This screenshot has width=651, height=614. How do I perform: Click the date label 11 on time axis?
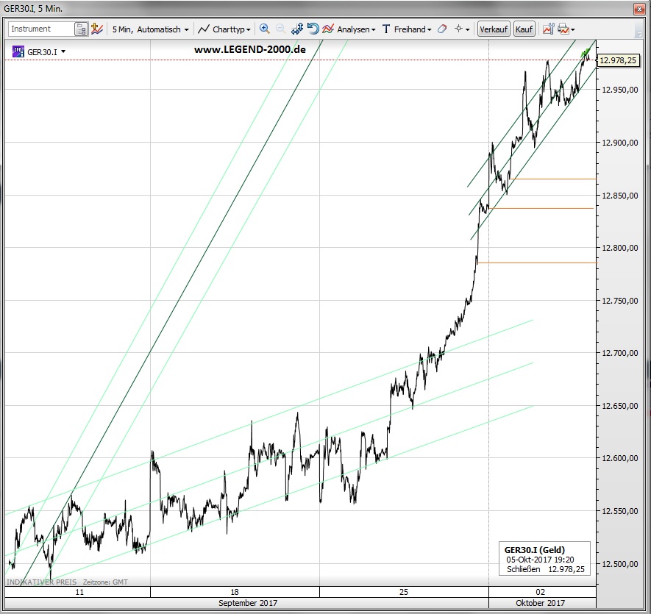coord(79,592)
